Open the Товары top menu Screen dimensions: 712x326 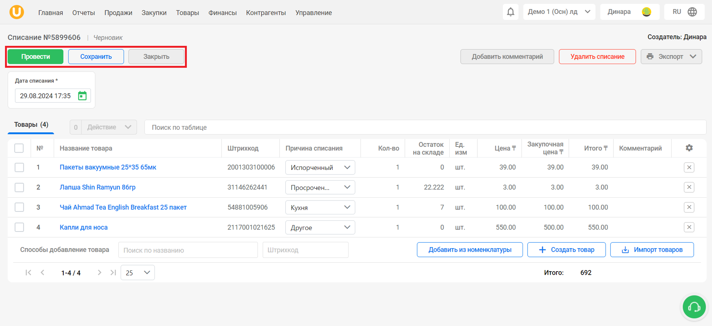[187, 13]
